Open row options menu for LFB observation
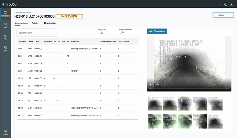The image size is (237, 138). [134, 79]
